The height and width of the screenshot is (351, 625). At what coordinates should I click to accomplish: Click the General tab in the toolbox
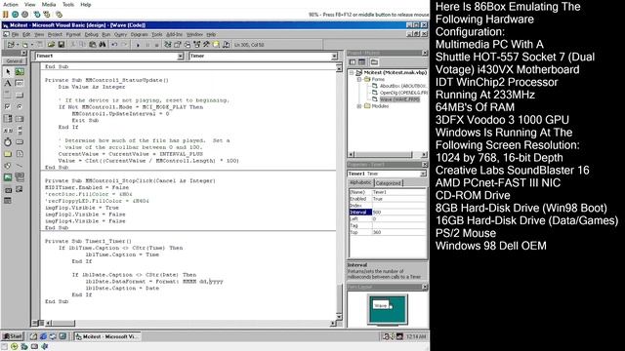tap(15, 60)
